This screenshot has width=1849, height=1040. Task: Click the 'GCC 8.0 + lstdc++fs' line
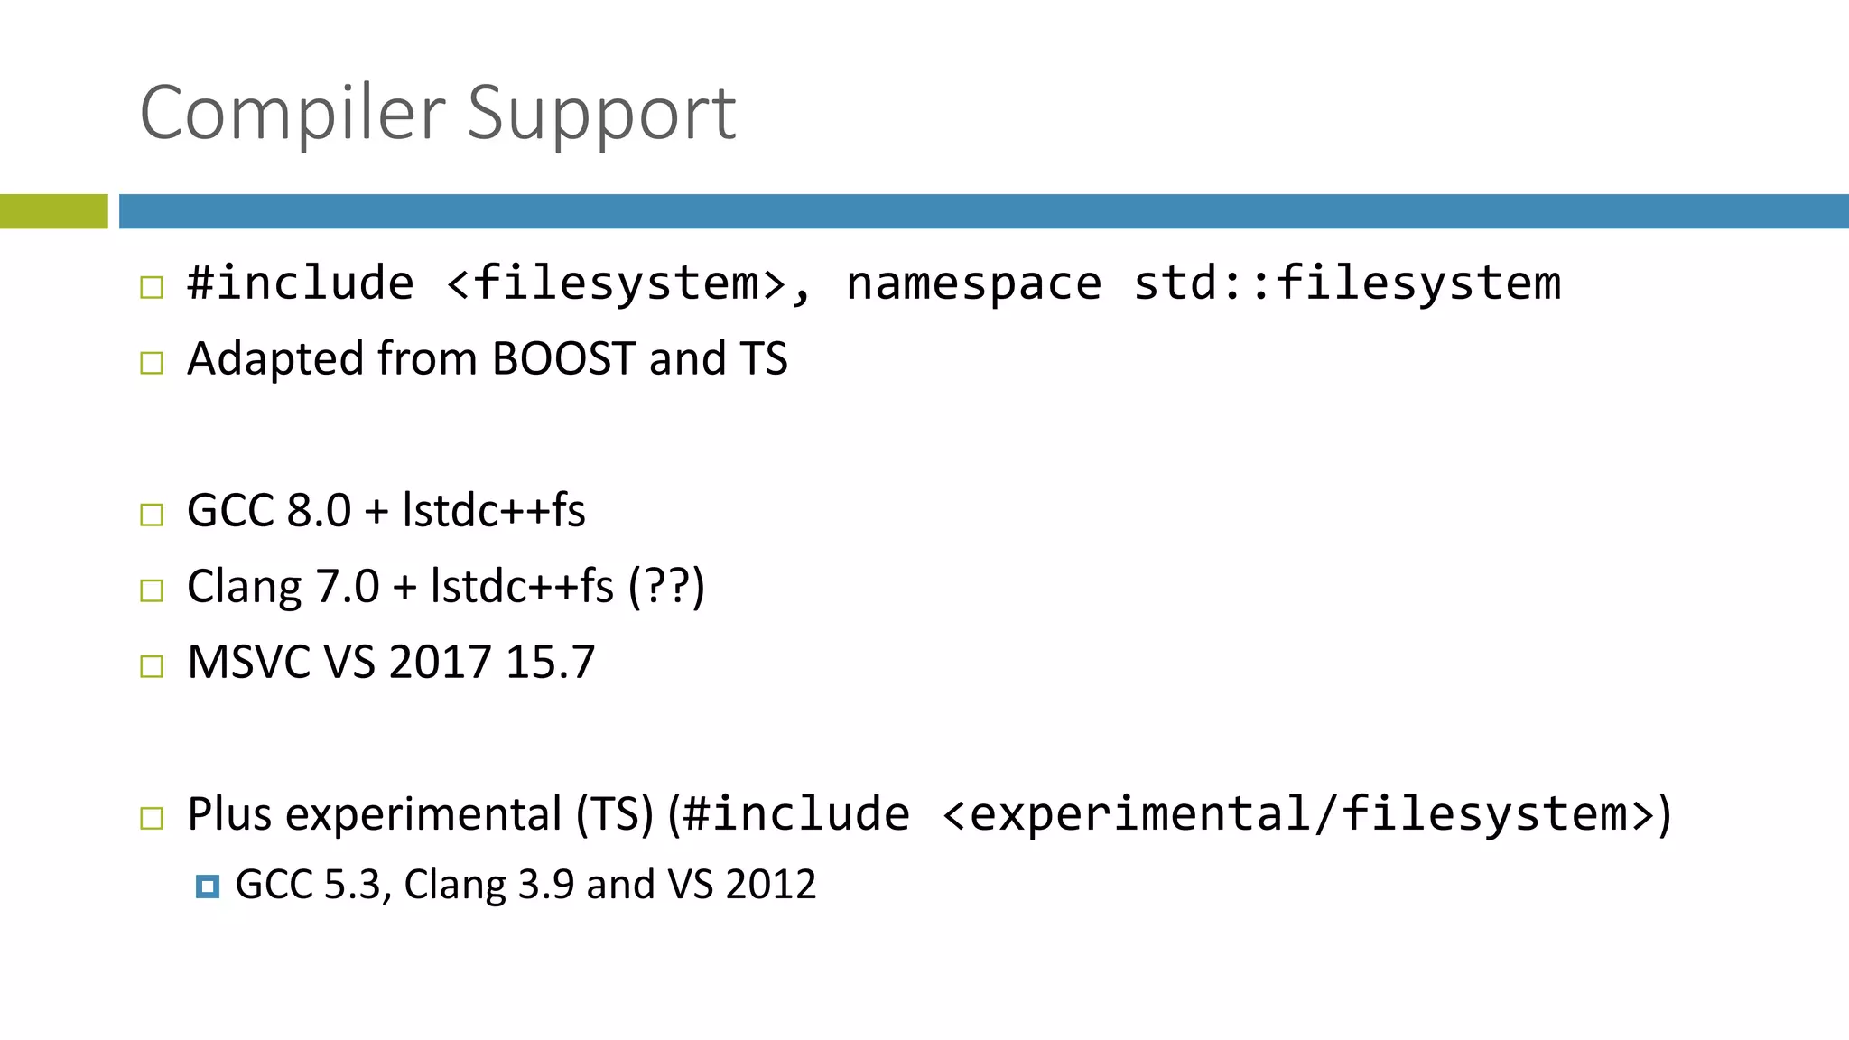pyautogui.click(x=386, y=511)
